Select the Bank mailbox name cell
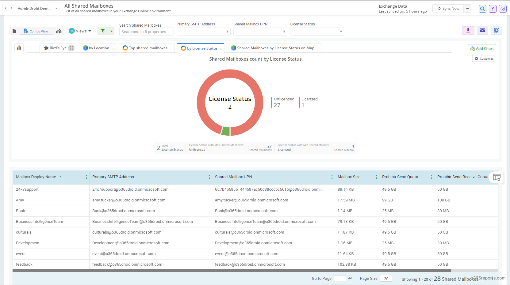This screenshot has width=510, height=285. [51, 211]
